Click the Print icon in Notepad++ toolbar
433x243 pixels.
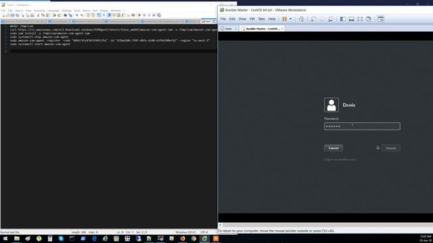pyautogui.click(x=32, y=15)
